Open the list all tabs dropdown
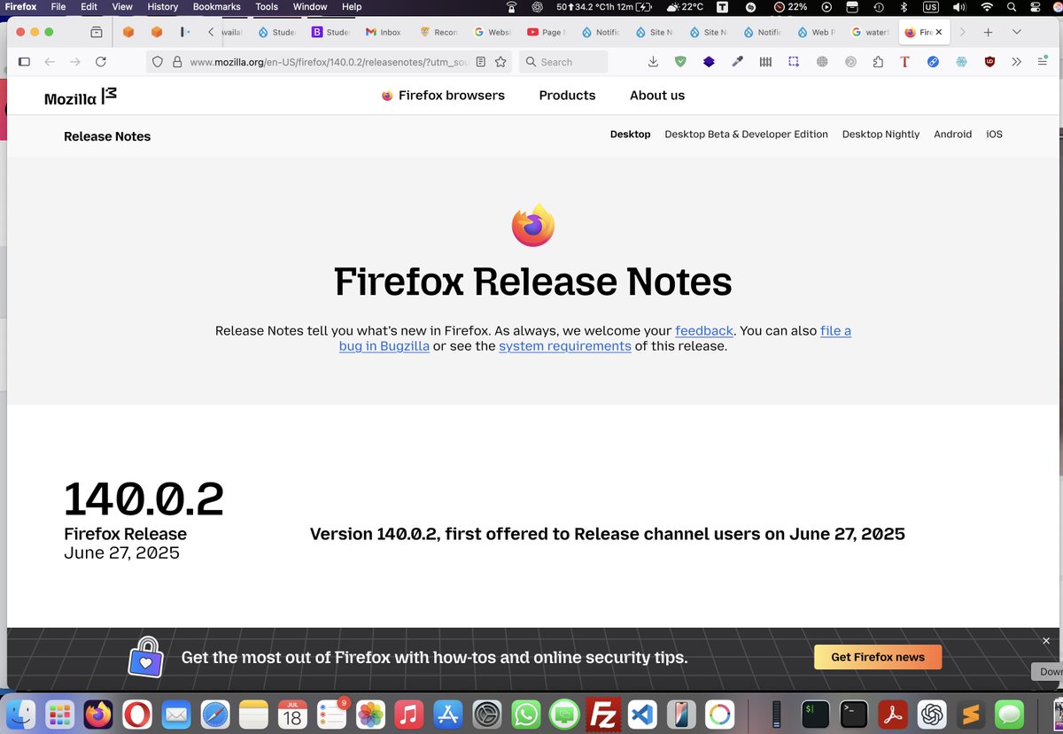 tap(1017, 32)
